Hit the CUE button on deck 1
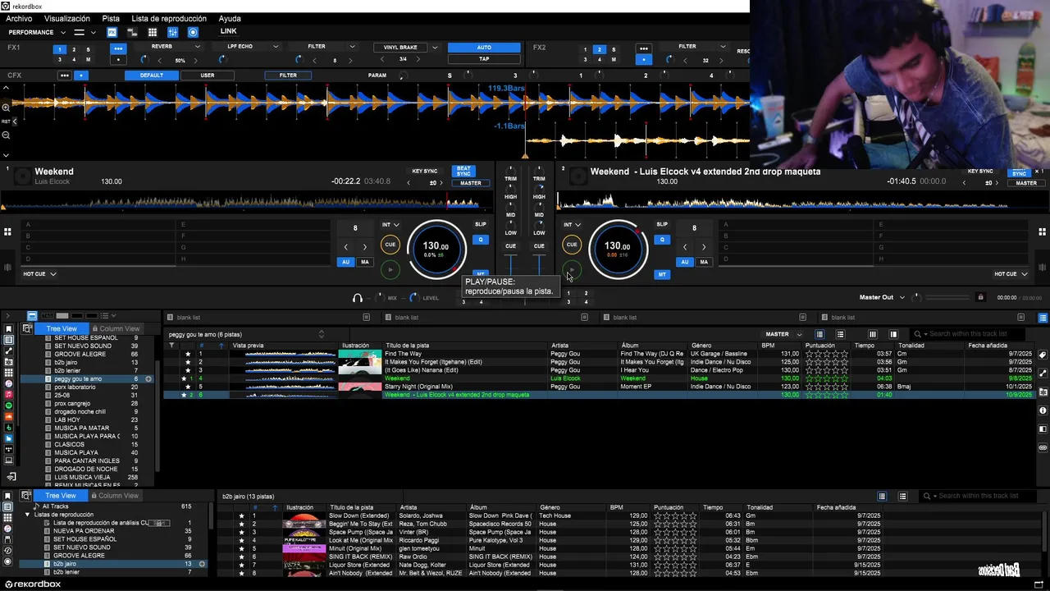 pyautogui.click(x=390, y=245)
